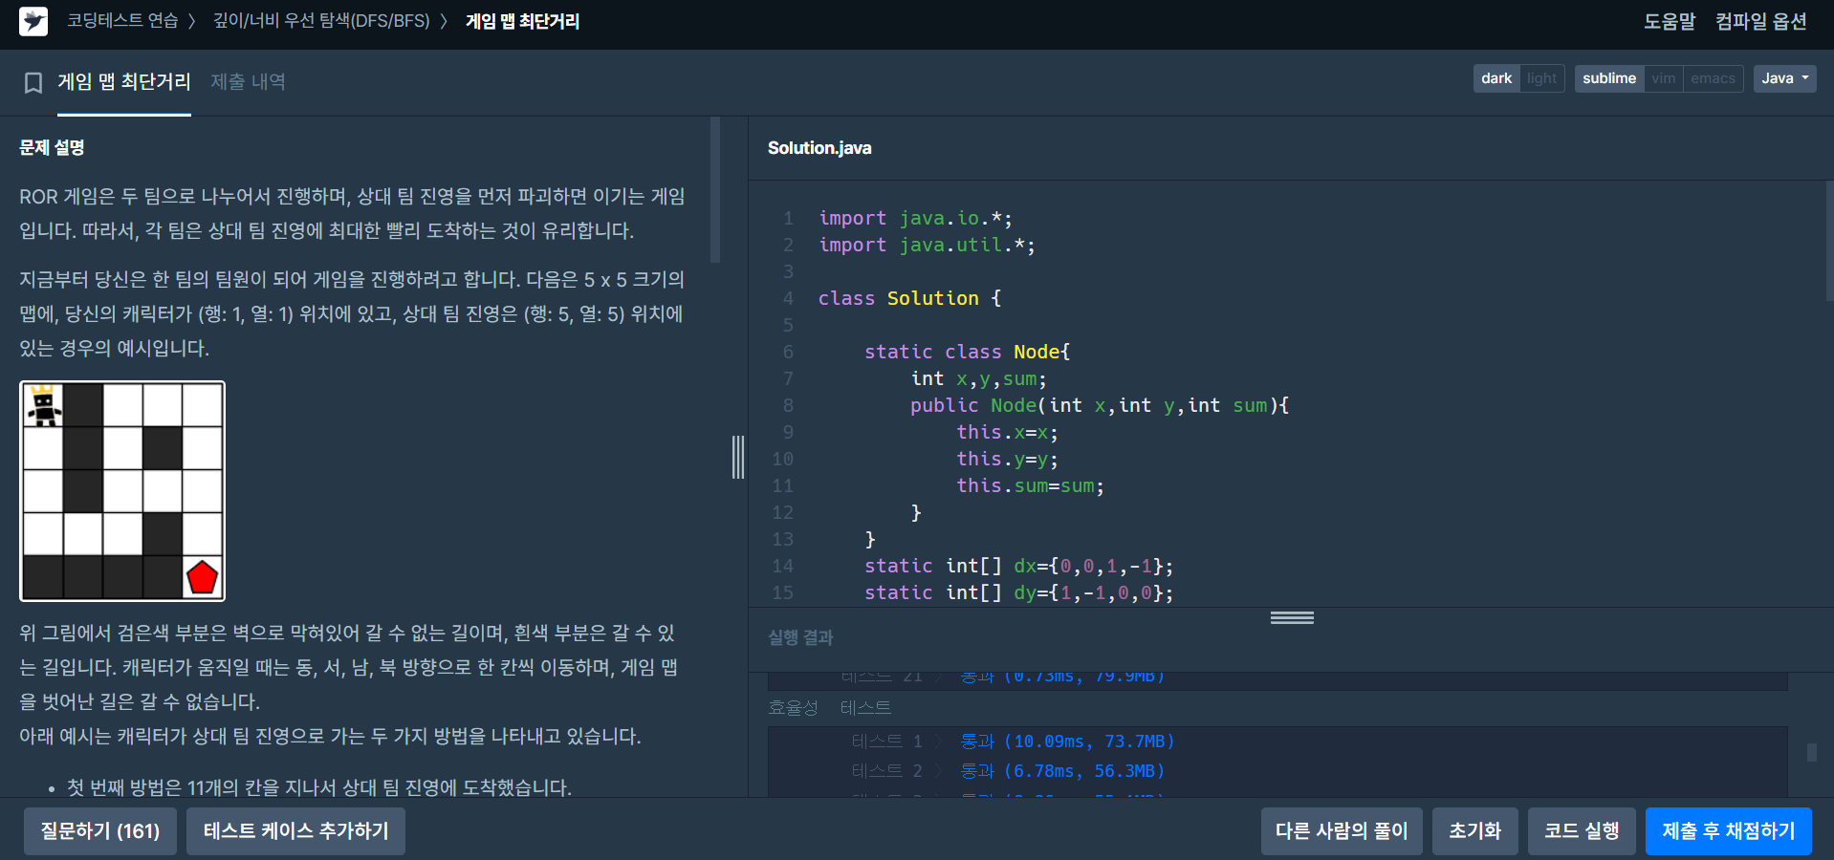Click line number 1 in the gutter
The width and height of the screenshot is (1834, 860).
click(x=788, y=218)
